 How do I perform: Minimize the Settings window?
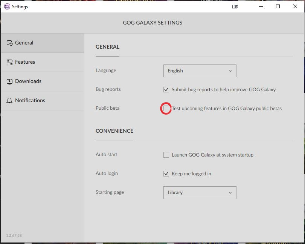(x=261, y=6)
